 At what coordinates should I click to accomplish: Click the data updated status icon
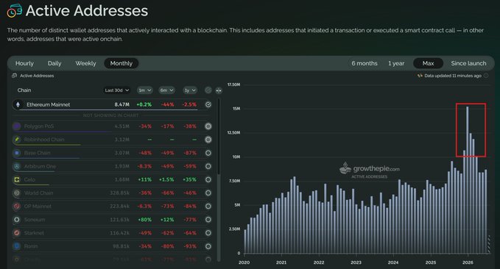(420, 76)
